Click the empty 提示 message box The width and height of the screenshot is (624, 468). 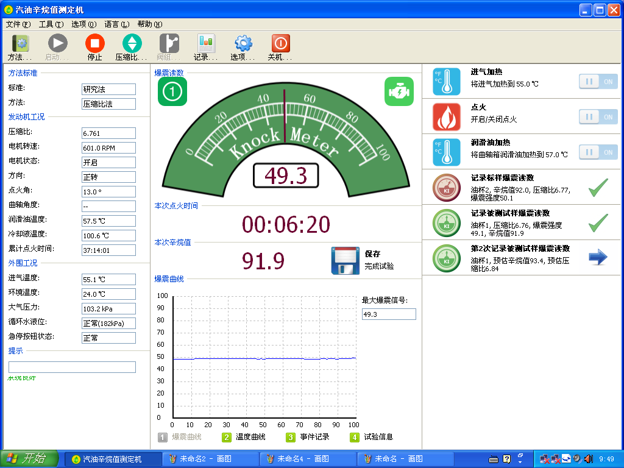(x=72, y=367)
